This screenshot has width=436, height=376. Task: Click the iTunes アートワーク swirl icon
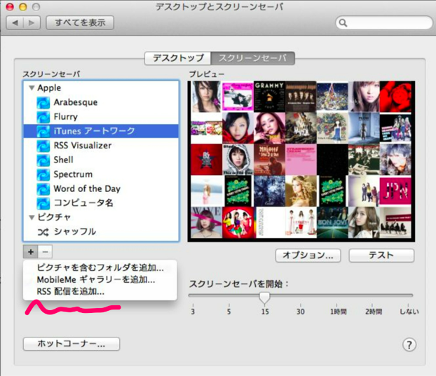pos(43,131)
